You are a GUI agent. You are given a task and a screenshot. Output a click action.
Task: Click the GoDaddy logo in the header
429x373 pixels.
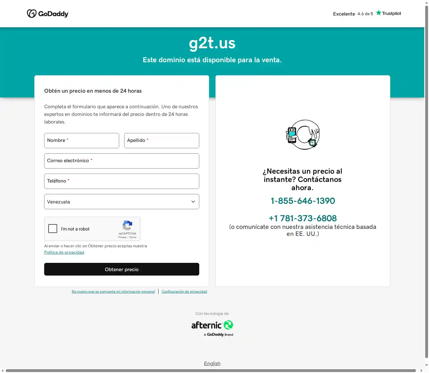tap(48, 14)
